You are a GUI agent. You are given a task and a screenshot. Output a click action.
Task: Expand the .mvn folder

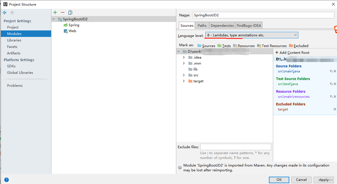coord(184,63)
